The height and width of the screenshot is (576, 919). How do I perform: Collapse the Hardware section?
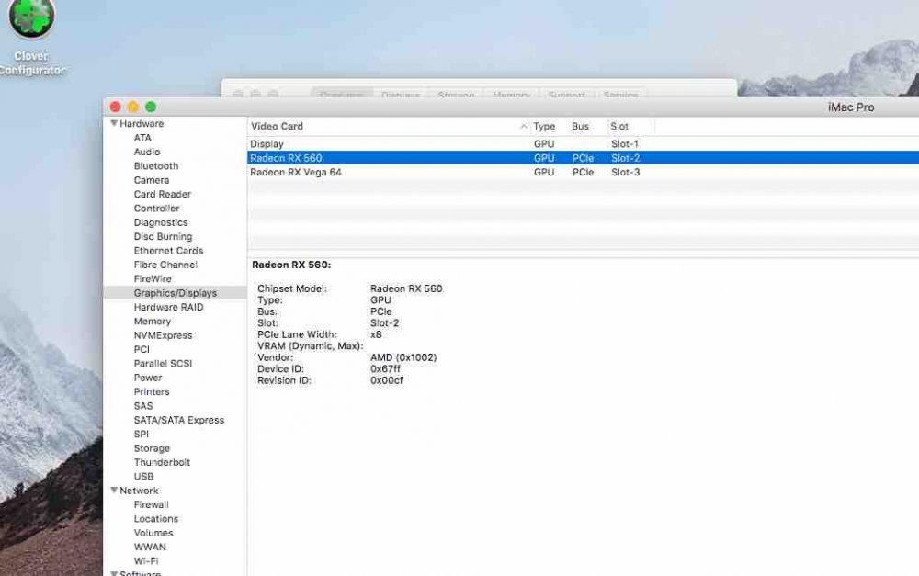(114, 123)
